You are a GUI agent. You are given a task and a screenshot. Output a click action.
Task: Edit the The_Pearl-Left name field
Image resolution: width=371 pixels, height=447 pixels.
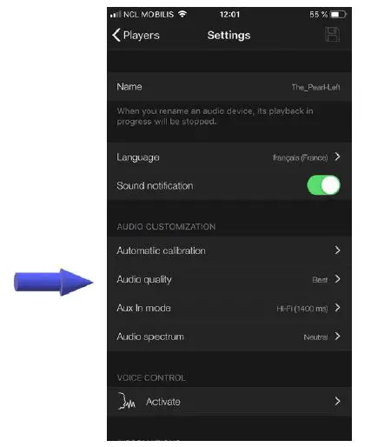(x=315, y=87)
